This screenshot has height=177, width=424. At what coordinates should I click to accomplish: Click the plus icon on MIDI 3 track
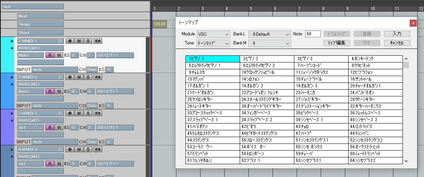pos(12,120)
